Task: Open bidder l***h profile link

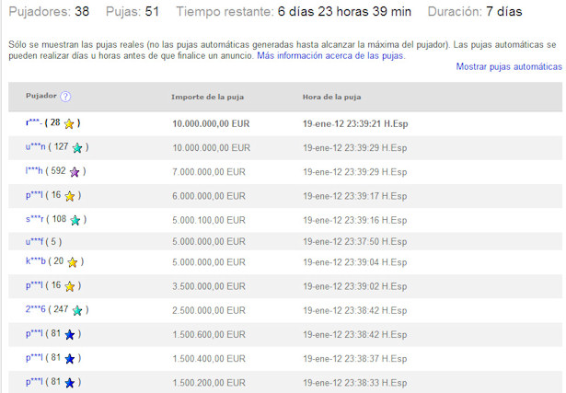Action: [34, 172]
